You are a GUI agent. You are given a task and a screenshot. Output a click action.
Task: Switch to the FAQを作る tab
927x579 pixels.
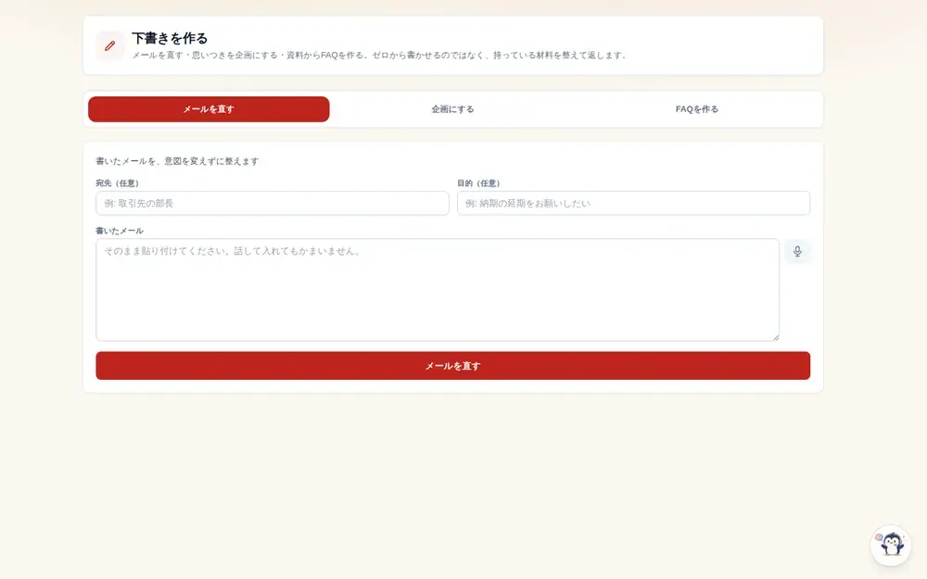tap(696, 109)
